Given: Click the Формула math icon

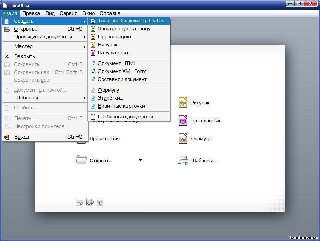Looking at the screenshot, I should pyautogui.click(x=183, y=139).
